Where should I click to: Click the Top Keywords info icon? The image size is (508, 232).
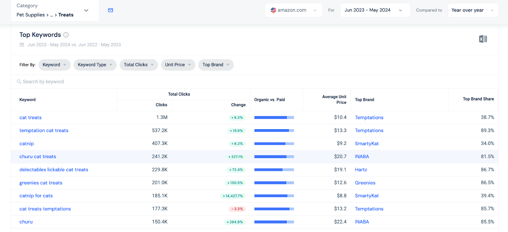66,35
